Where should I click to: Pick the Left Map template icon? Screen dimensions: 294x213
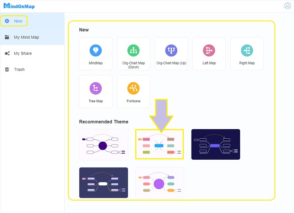click(x=209, y=50)
